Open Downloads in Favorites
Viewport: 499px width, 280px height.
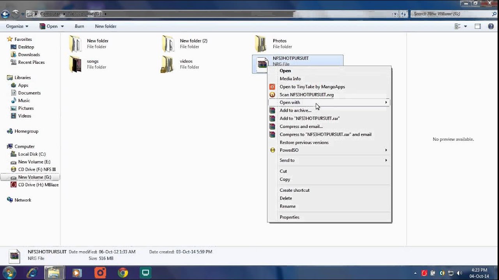click(x=29, y=55)
